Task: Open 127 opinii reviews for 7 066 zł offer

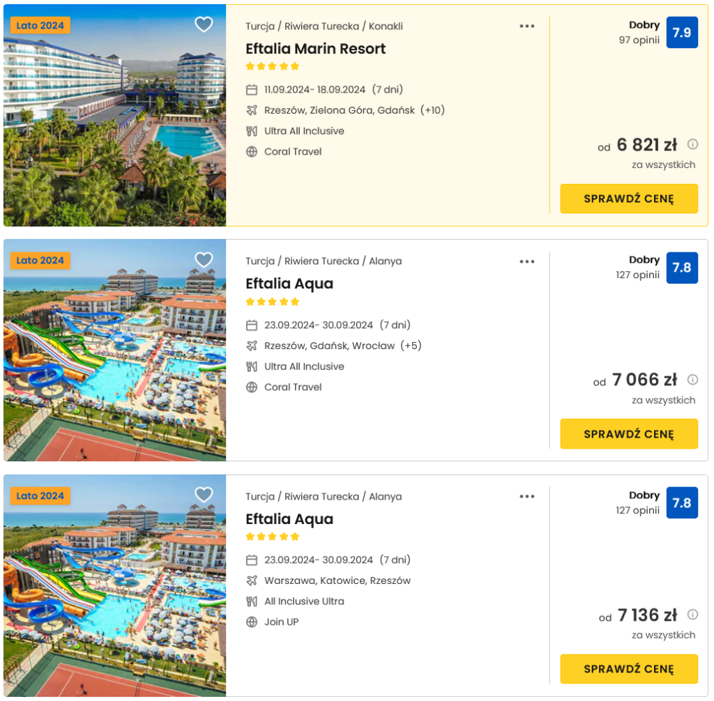Action: [x=637, y=275]
